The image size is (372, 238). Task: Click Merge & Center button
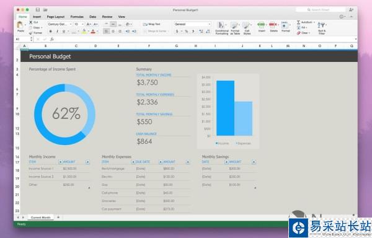click(x=156, y=31)
